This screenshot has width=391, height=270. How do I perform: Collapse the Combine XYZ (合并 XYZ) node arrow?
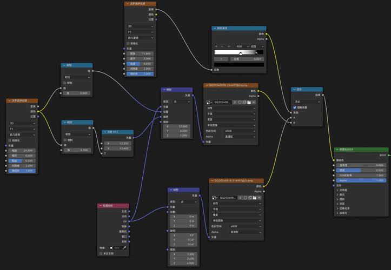click(x=105, y=132)
